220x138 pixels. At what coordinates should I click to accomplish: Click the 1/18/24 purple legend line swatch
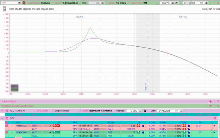(14, 87)
